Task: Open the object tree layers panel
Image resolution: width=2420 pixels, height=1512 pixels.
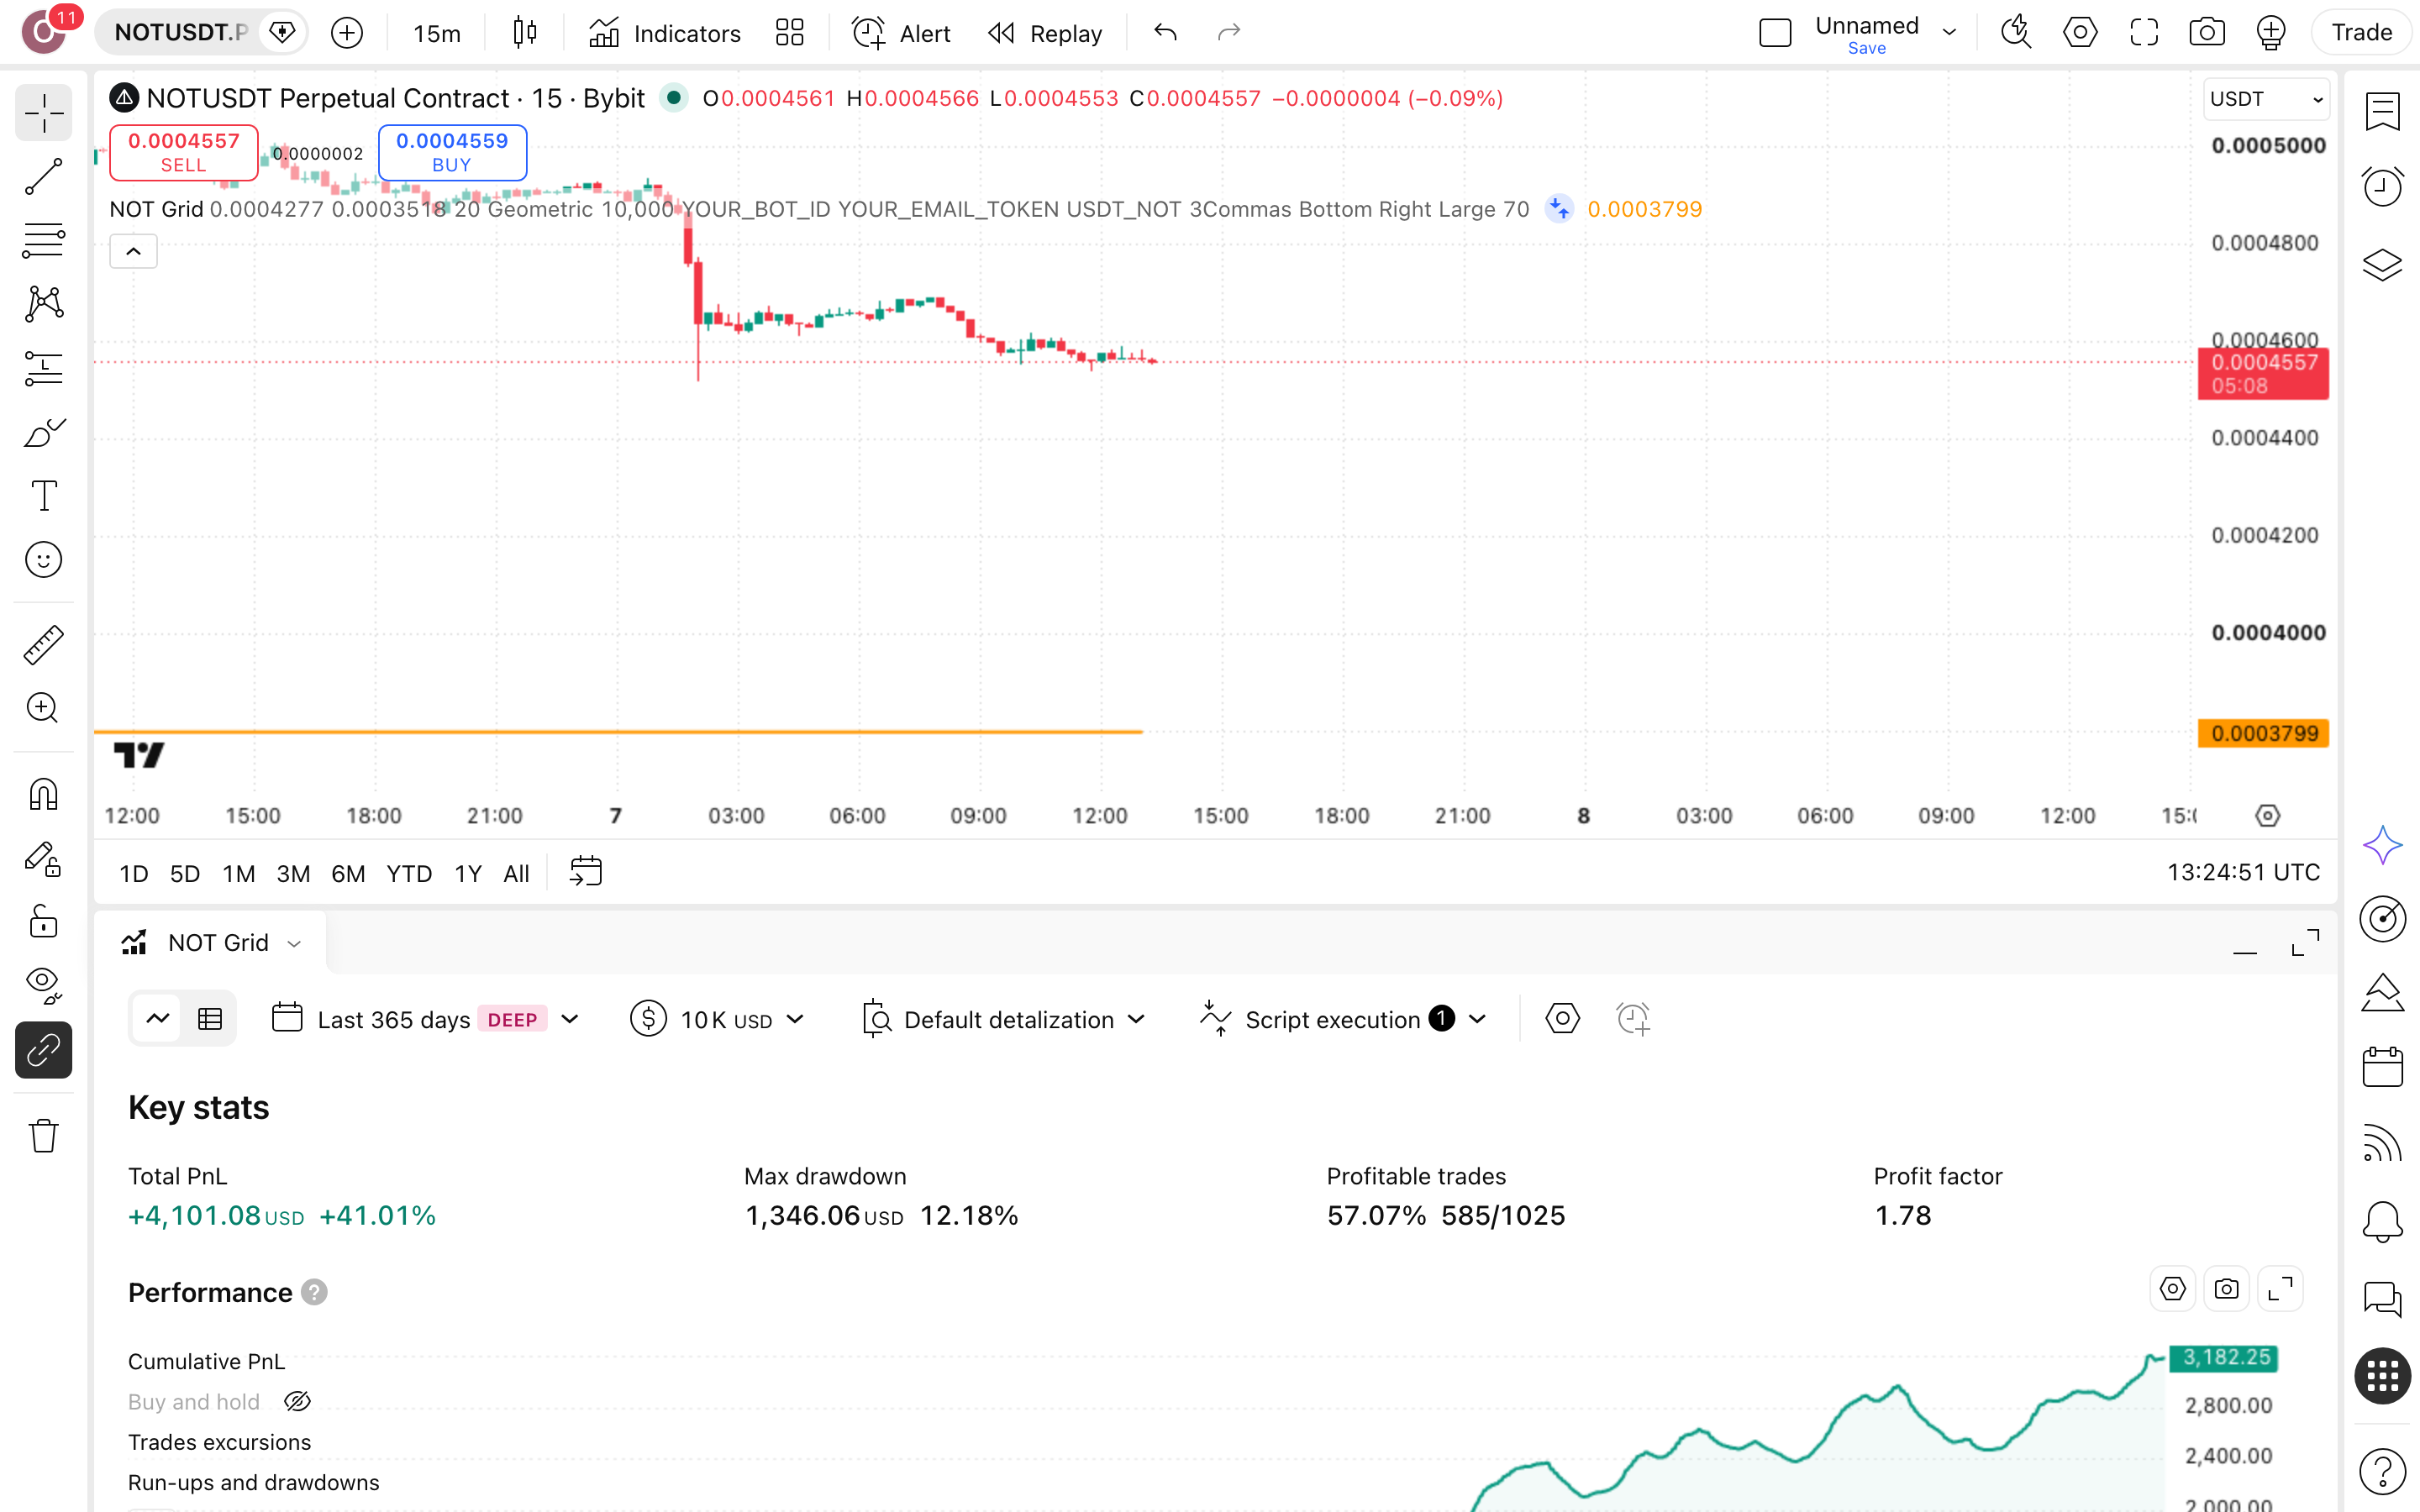Action: [2383, 265]
